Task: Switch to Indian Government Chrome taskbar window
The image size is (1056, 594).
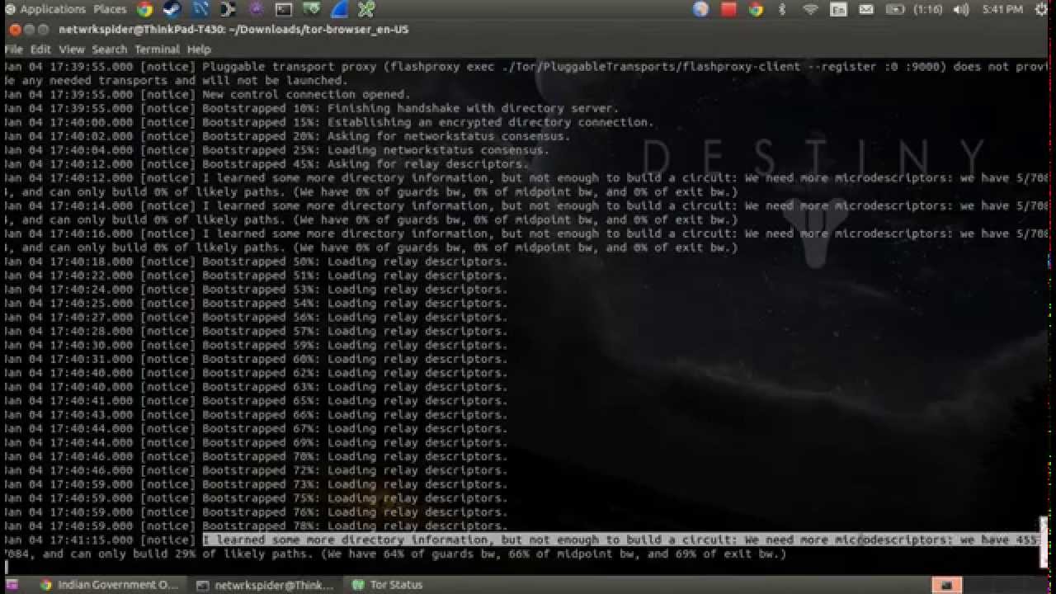Action: click(x=108, y=585)
